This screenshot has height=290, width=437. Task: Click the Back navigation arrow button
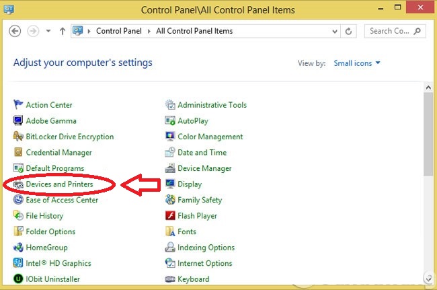tap(15, 31)
